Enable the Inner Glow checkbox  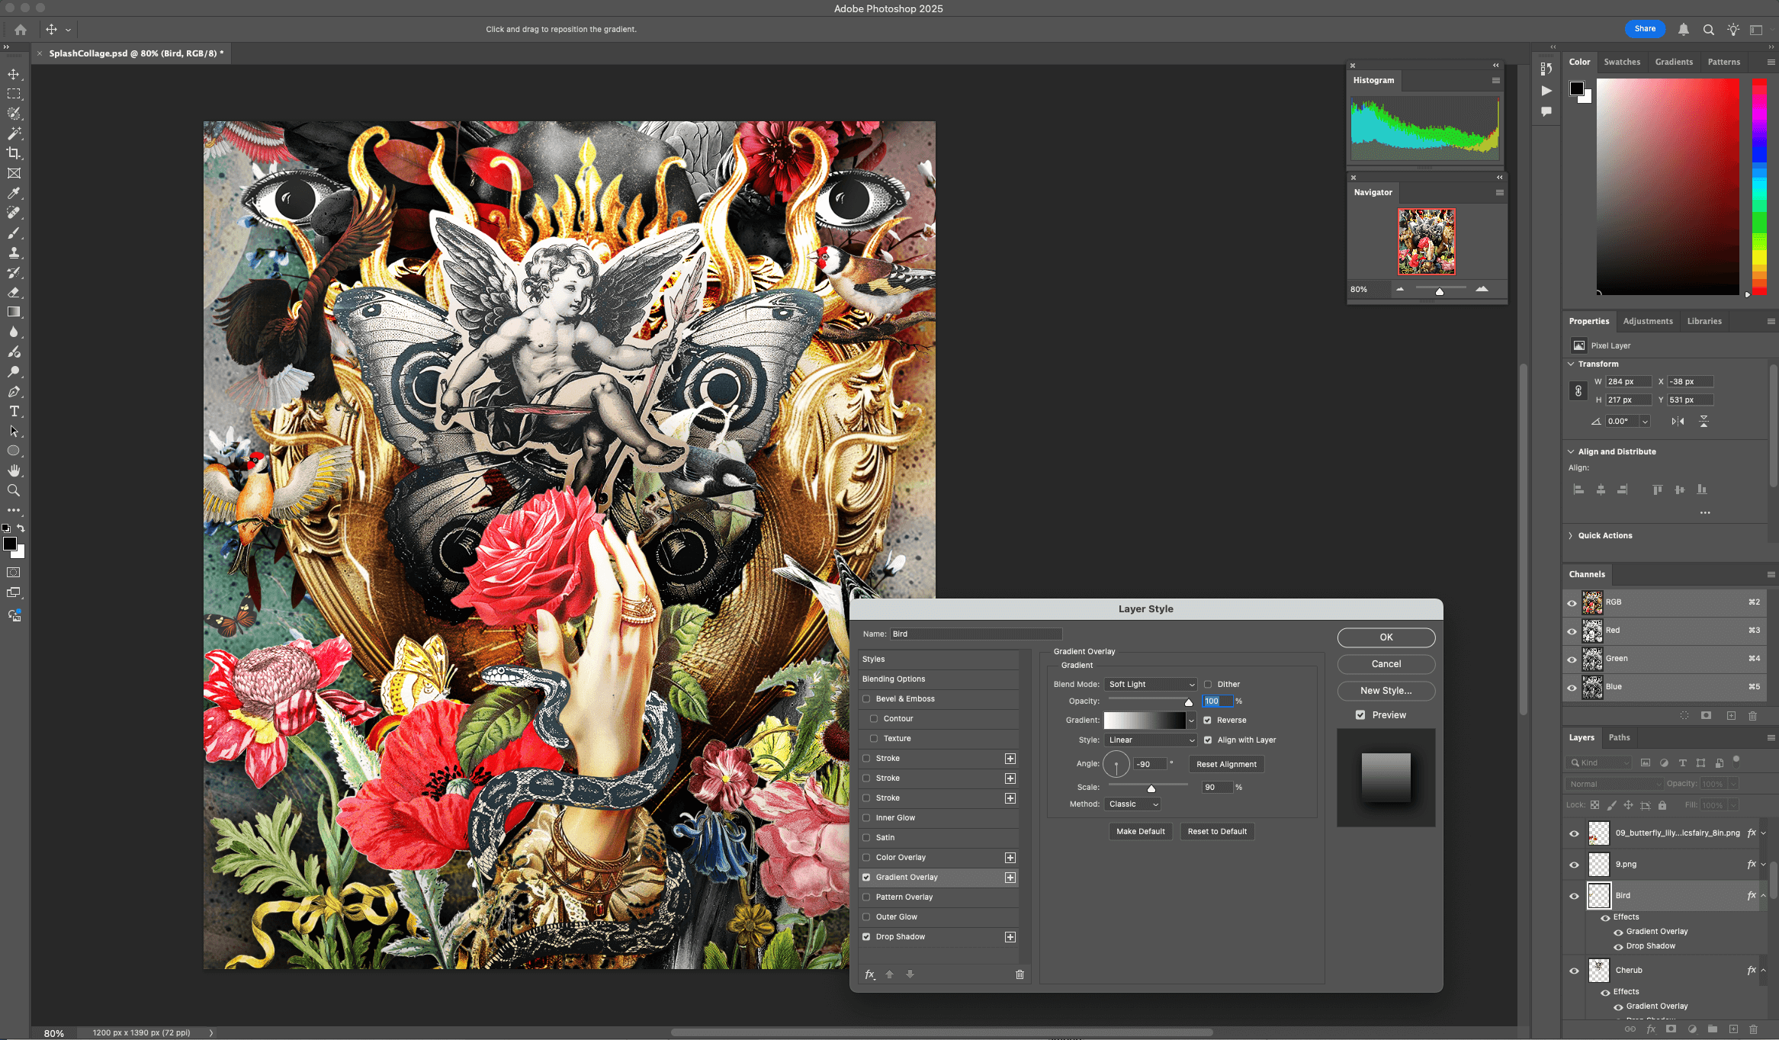coord(866,818)
